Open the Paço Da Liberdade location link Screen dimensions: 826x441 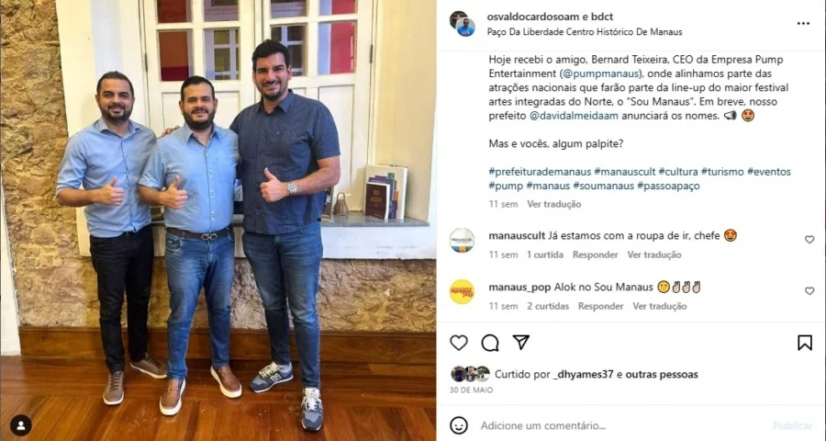tap(585, 31)
